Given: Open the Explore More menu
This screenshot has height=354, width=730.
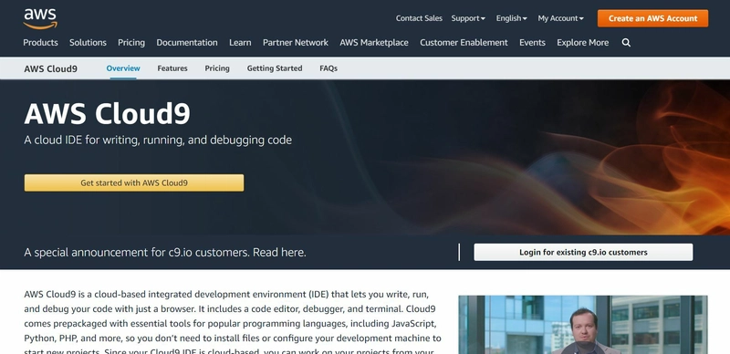Looking at the screenshot, I should click(x=582, y=42).
